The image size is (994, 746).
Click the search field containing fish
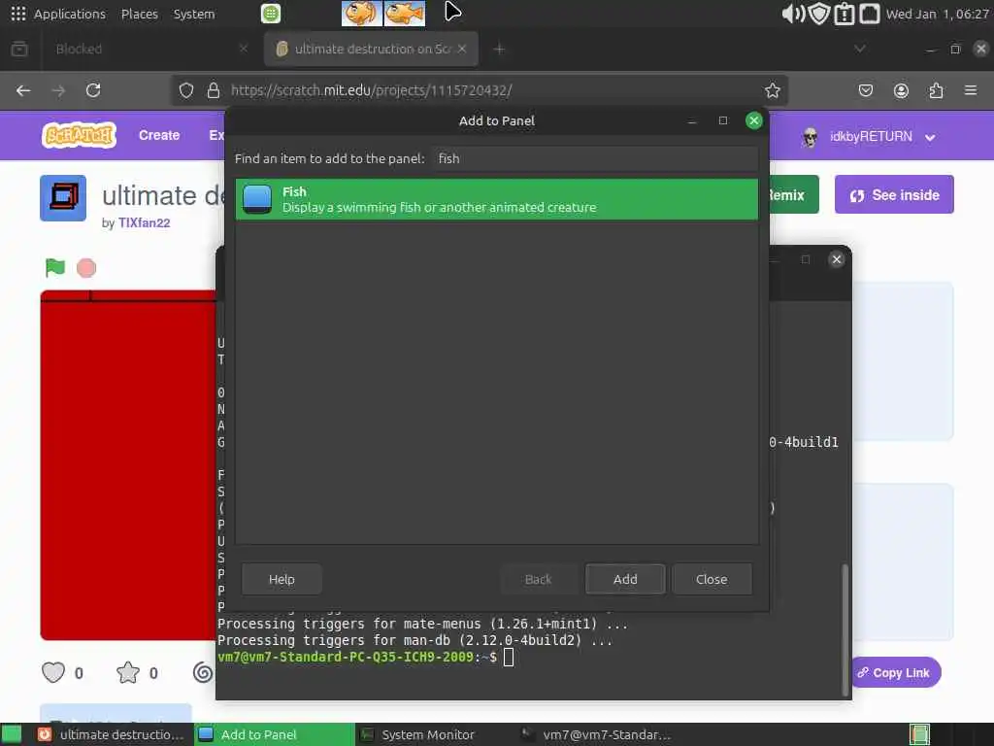(x=596, y=158)
